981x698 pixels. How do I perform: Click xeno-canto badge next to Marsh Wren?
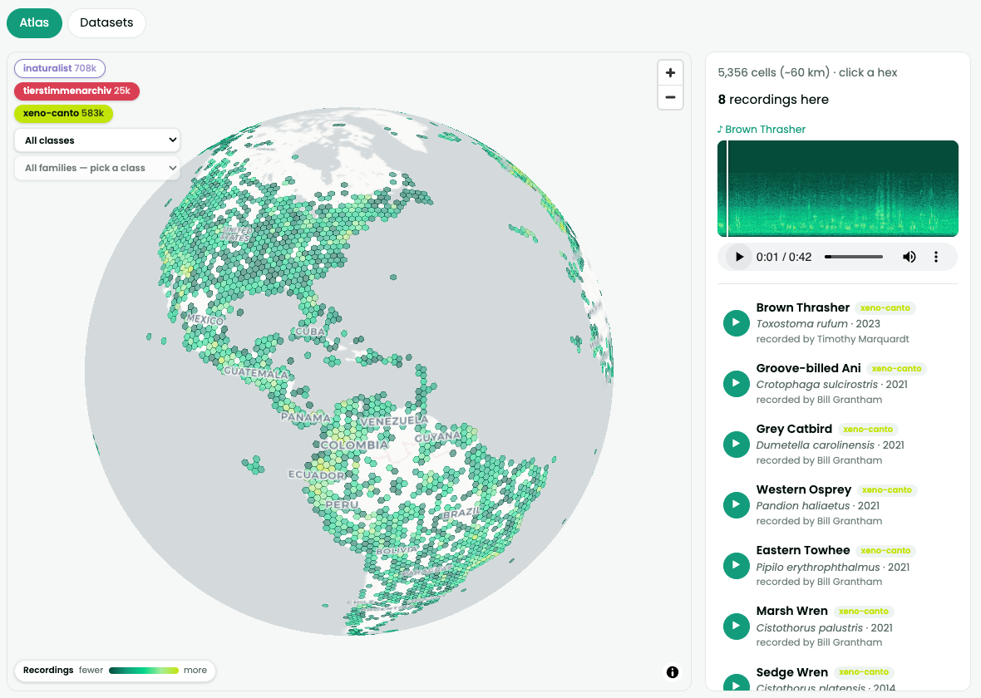[864, 611]
